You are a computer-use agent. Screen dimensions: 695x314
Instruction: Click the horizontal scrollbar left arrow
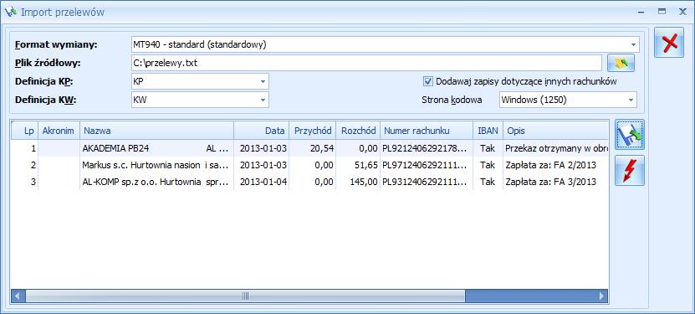click(x=18, y=296)
